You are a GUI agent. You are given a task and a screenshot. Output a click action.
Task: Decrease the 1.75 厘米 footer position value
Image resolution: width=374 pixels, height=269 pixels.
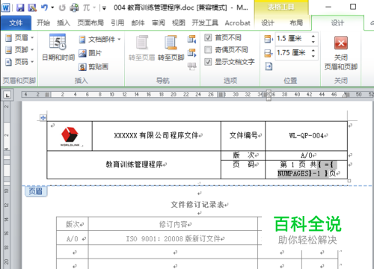click(313, 56)
